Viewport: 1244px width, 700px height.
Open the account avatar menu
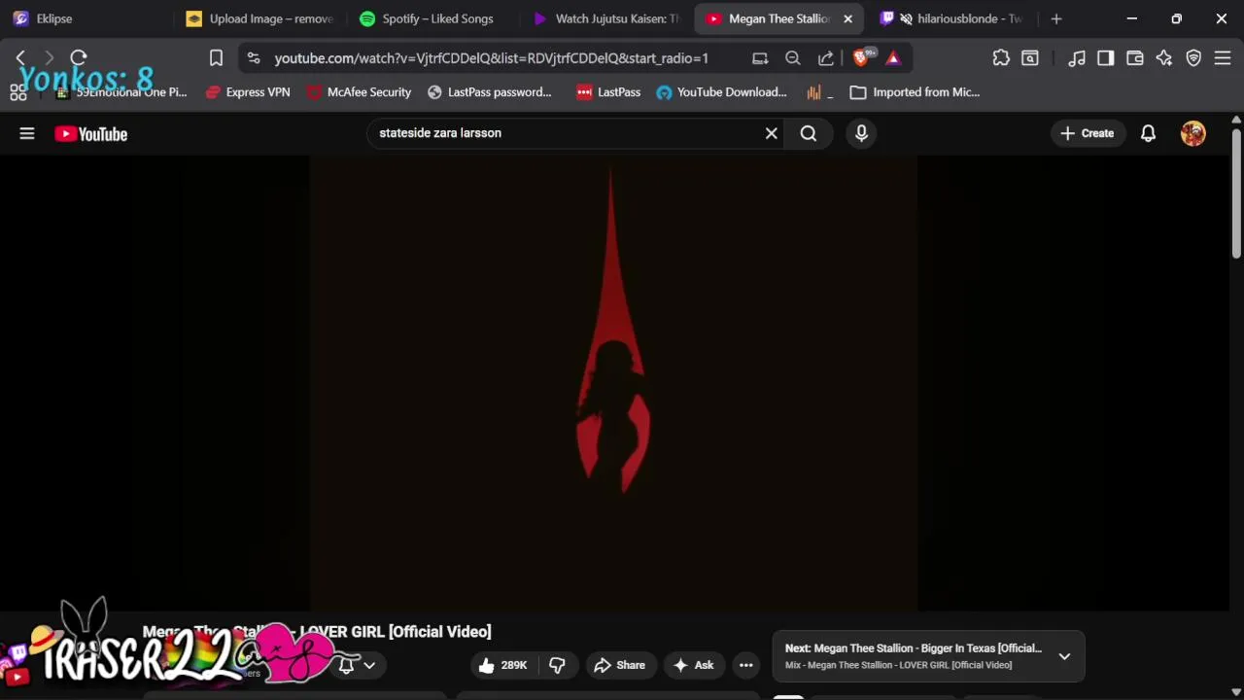(x=1193, y=133)
